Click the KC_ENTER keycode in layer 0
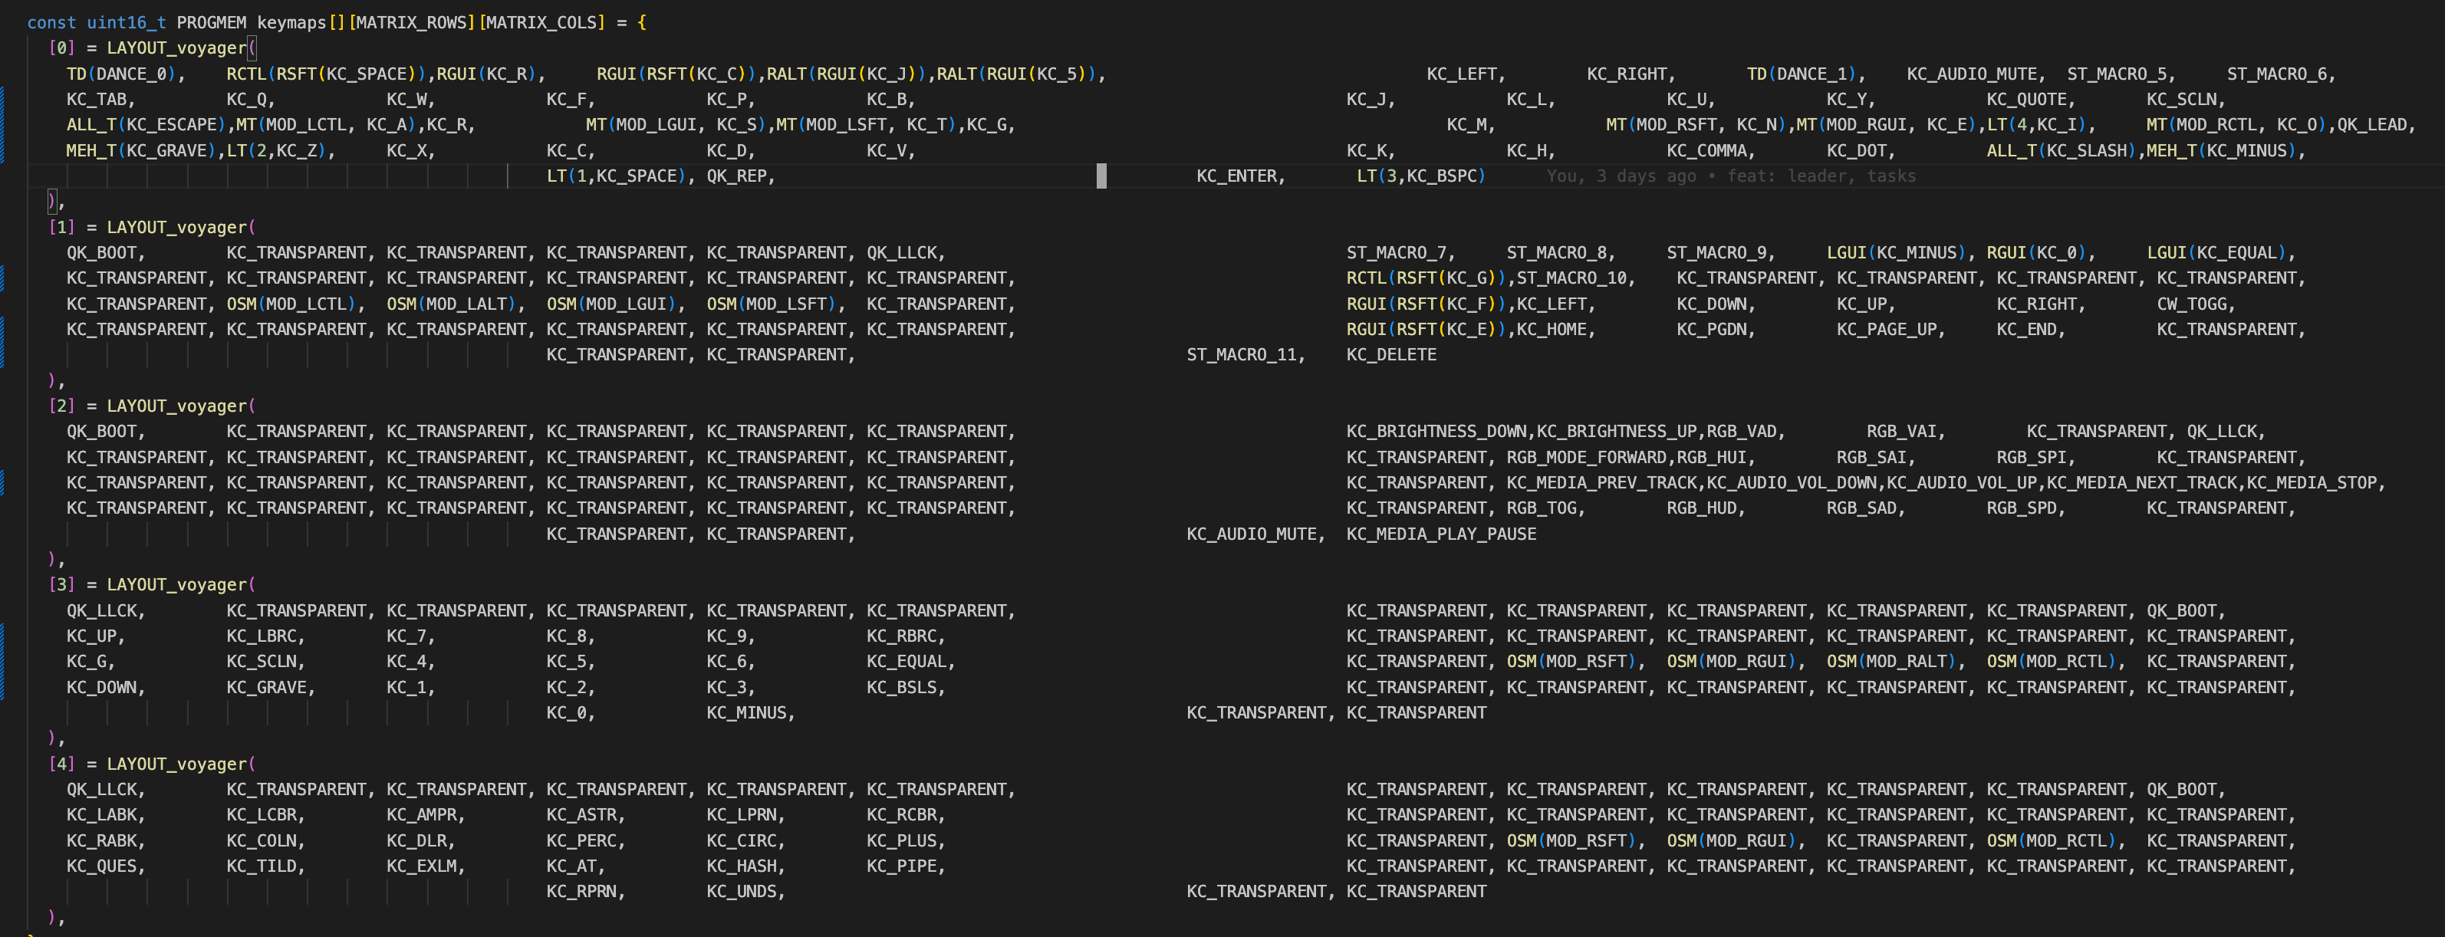 point(1238,176)
